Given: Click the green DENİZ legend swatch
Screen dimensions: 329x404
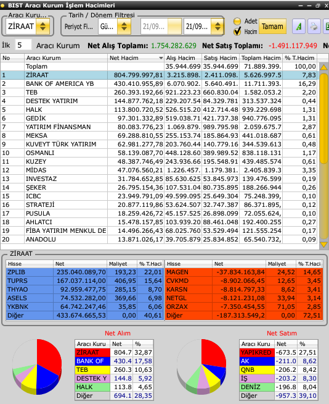Looking at the screenshot, I should pyautogui.click(x=257, y=387).
